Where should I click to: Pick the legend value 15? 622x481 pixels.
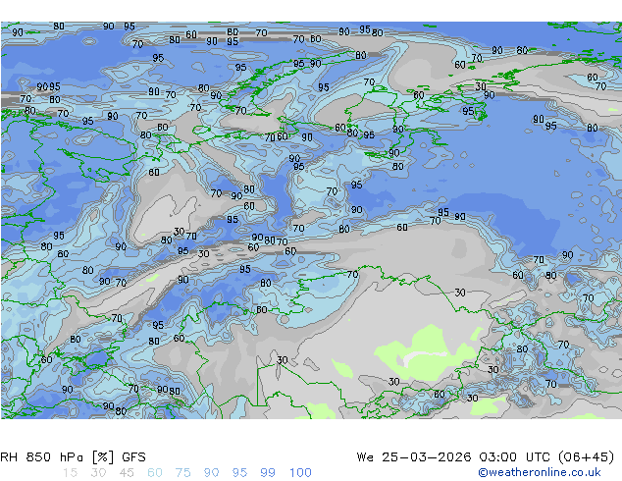(x=70, y=473)
